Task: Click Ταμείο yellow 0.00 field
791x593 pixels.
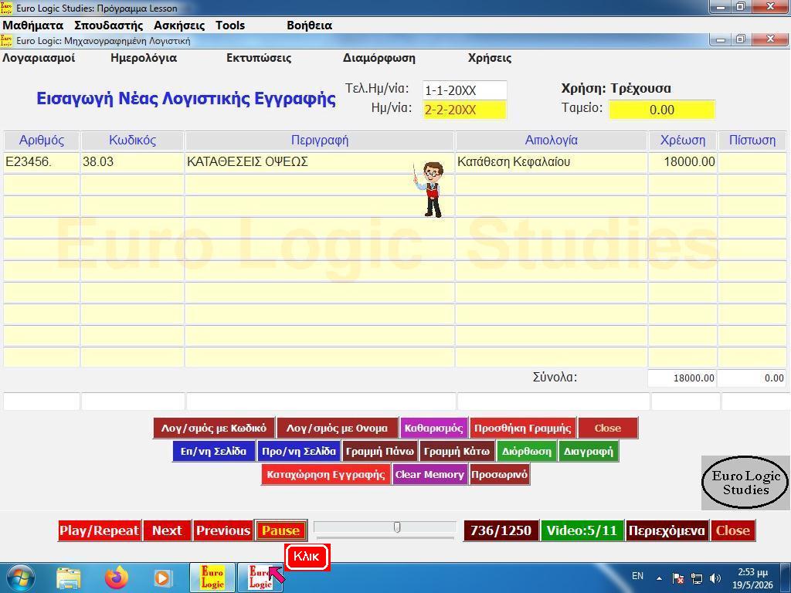Action: [x=662, y=110]
